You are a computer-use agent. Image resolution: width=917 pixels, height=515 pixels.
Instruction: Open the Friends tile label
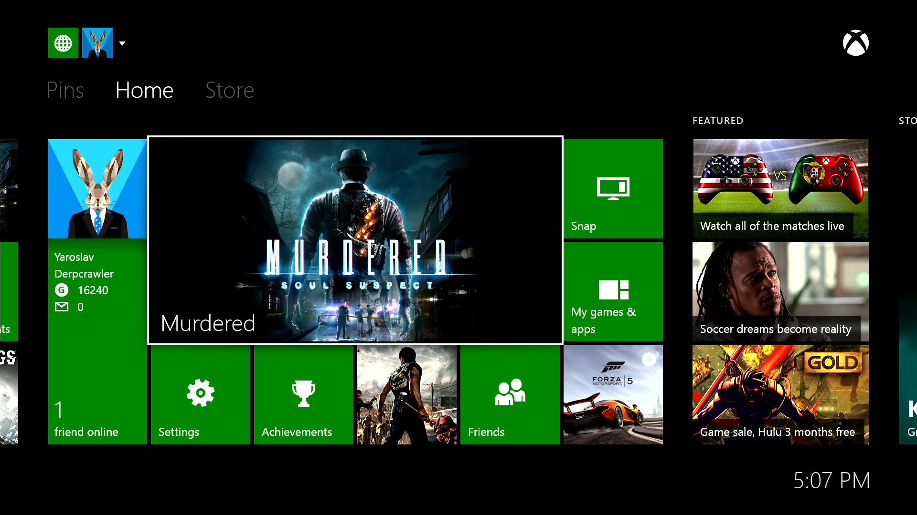click(x=486, y=432)
